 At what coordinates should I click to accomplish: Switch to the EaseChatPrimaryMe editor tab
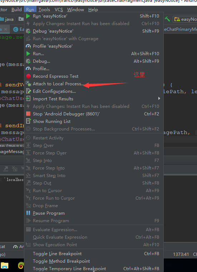coord(180,29)
